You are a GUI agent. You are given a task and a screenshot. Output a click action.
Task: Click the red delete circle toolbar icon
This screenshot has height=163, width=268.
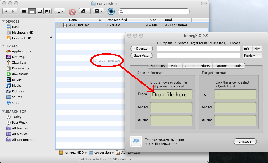point(72,11)
